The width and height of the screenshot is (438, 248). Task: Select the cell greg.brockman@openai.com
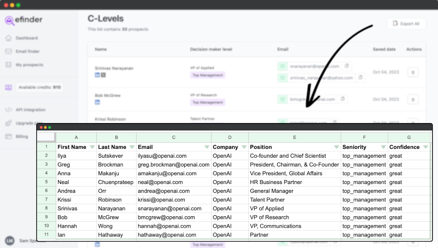174,165
